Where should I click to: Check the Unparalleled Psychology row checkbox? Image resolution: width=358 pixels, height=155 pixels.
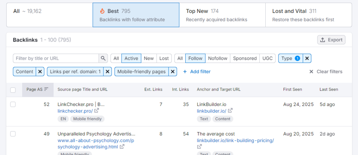coord(13,134)
